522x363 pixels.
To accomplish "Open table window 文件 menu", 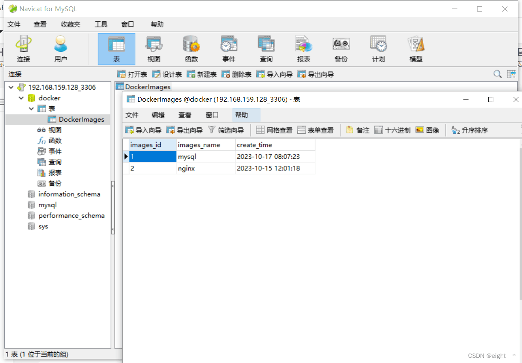I will pos(132,115).
